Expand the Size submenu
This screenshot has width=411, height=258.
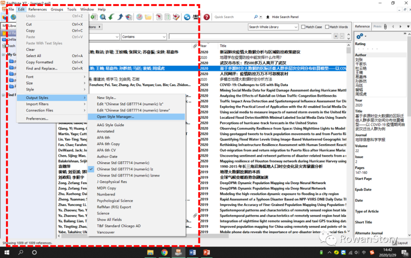(53, 83)
